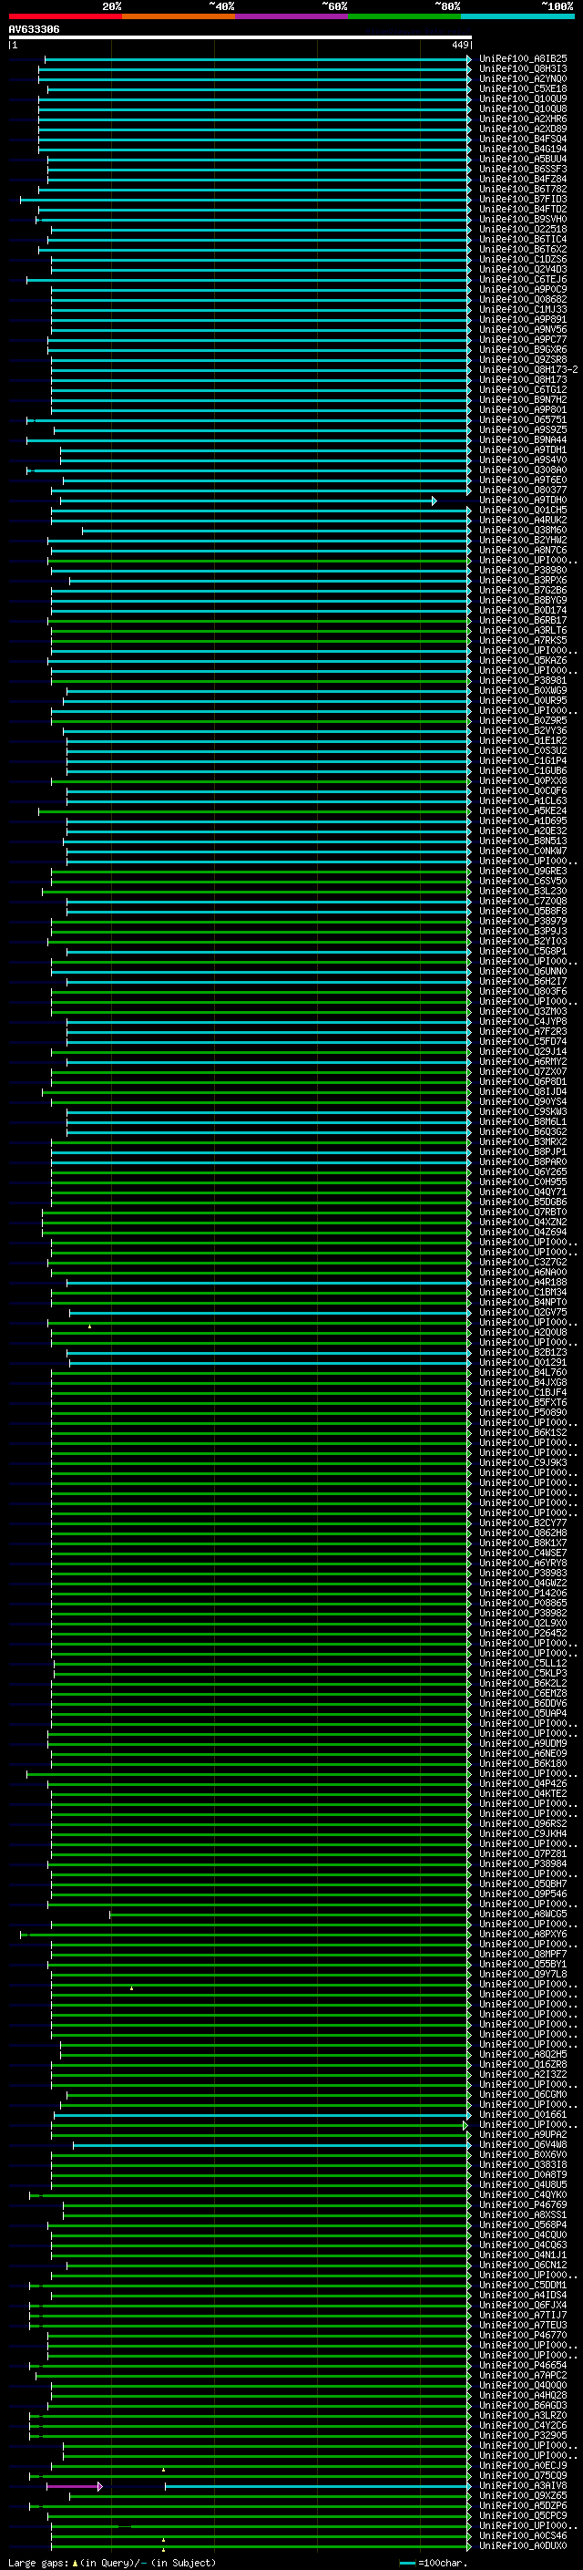Click the label UniRef100_P46769

(x=523, y=2204)
